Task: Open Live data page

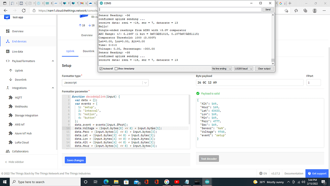Action: pos(17,51)
